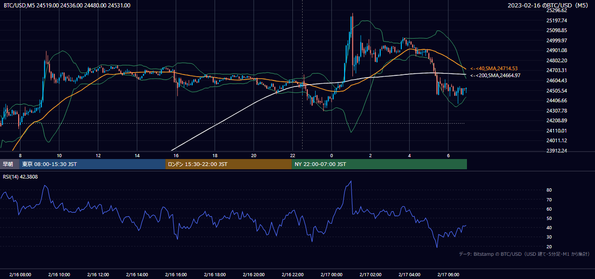The width and height of the screenshot is (595, 279).
Task: Click the 東京 08:00-15:30 JST session bar
Action: coord(92,164)
